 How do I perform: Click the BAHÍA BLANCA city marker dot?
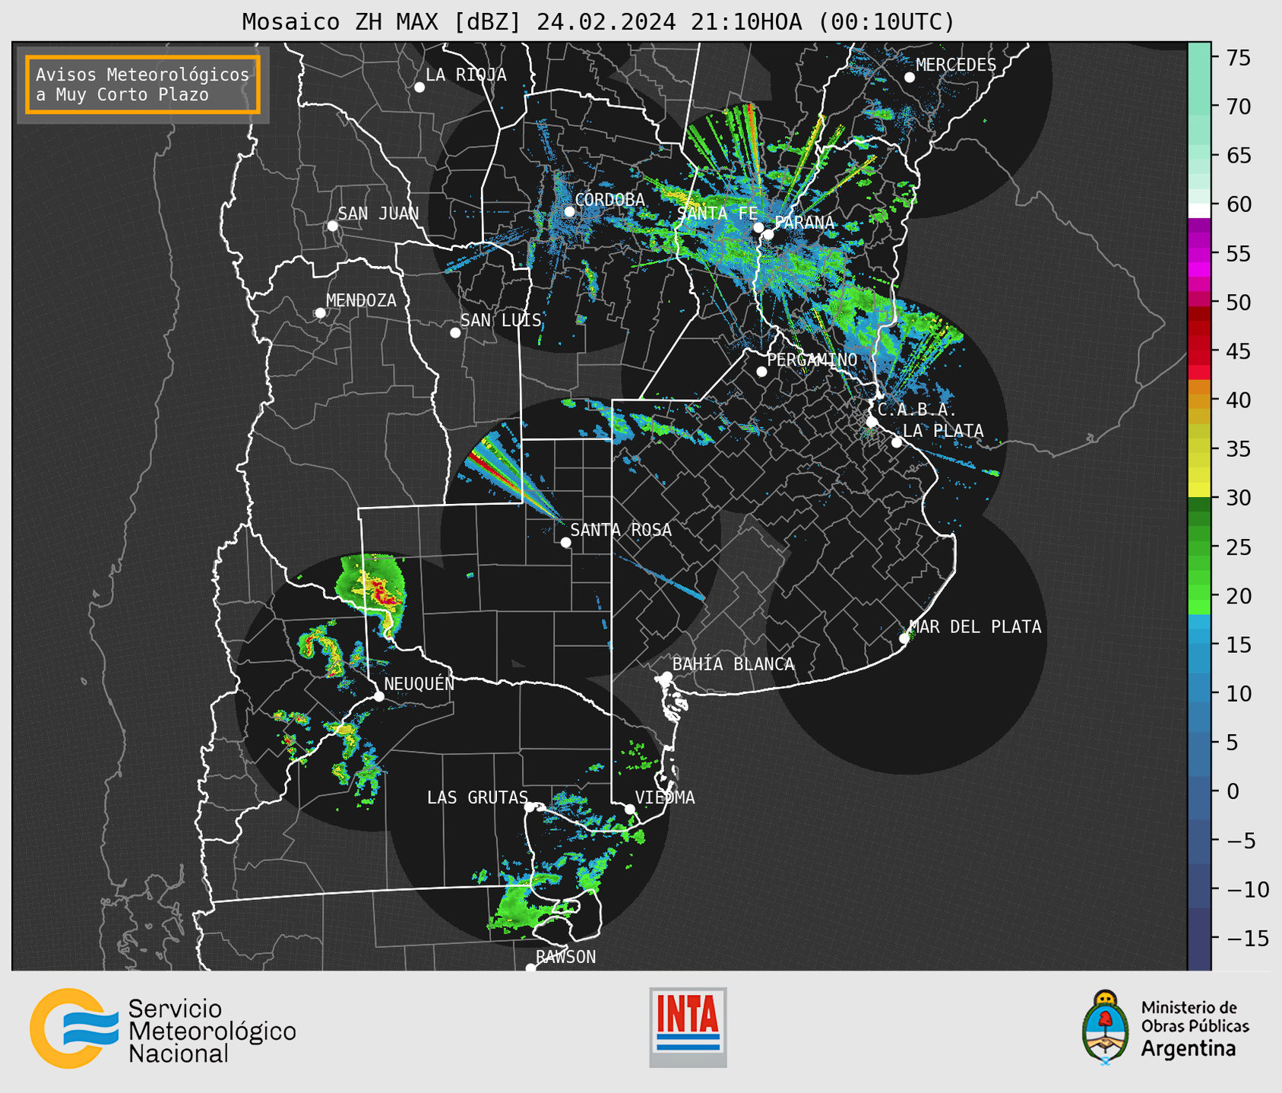666,676
